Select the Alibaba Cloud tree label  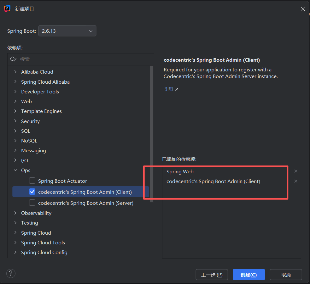(37, 72)
